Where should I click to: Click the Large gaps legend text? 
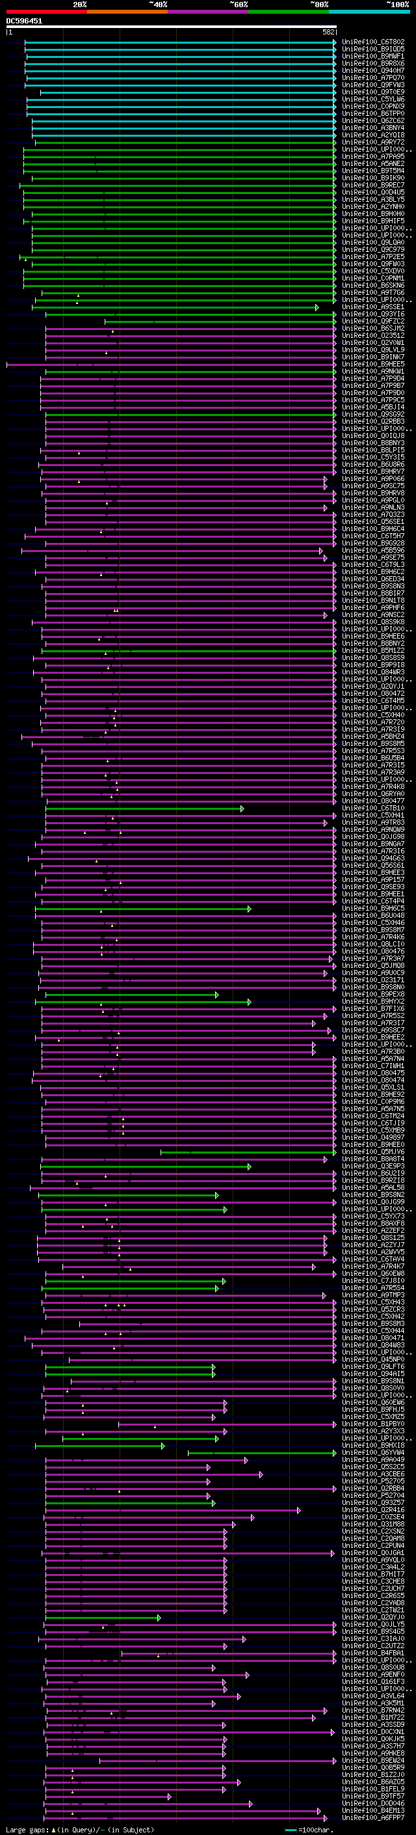point(28,1829)
